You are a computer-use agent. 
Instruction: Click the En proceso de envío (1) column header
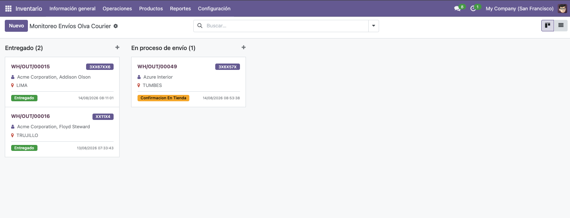163,48
